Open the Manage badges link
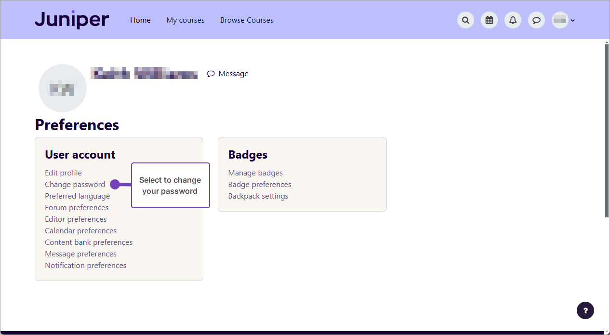Image resolution: width=610 pixels, height=335 pixels. coord(255,173)
